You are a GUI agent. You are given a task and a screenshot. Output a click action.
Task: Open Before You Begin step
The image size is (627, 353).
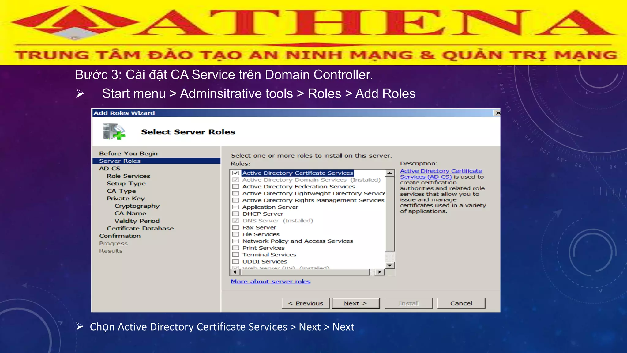pos(128,154)
